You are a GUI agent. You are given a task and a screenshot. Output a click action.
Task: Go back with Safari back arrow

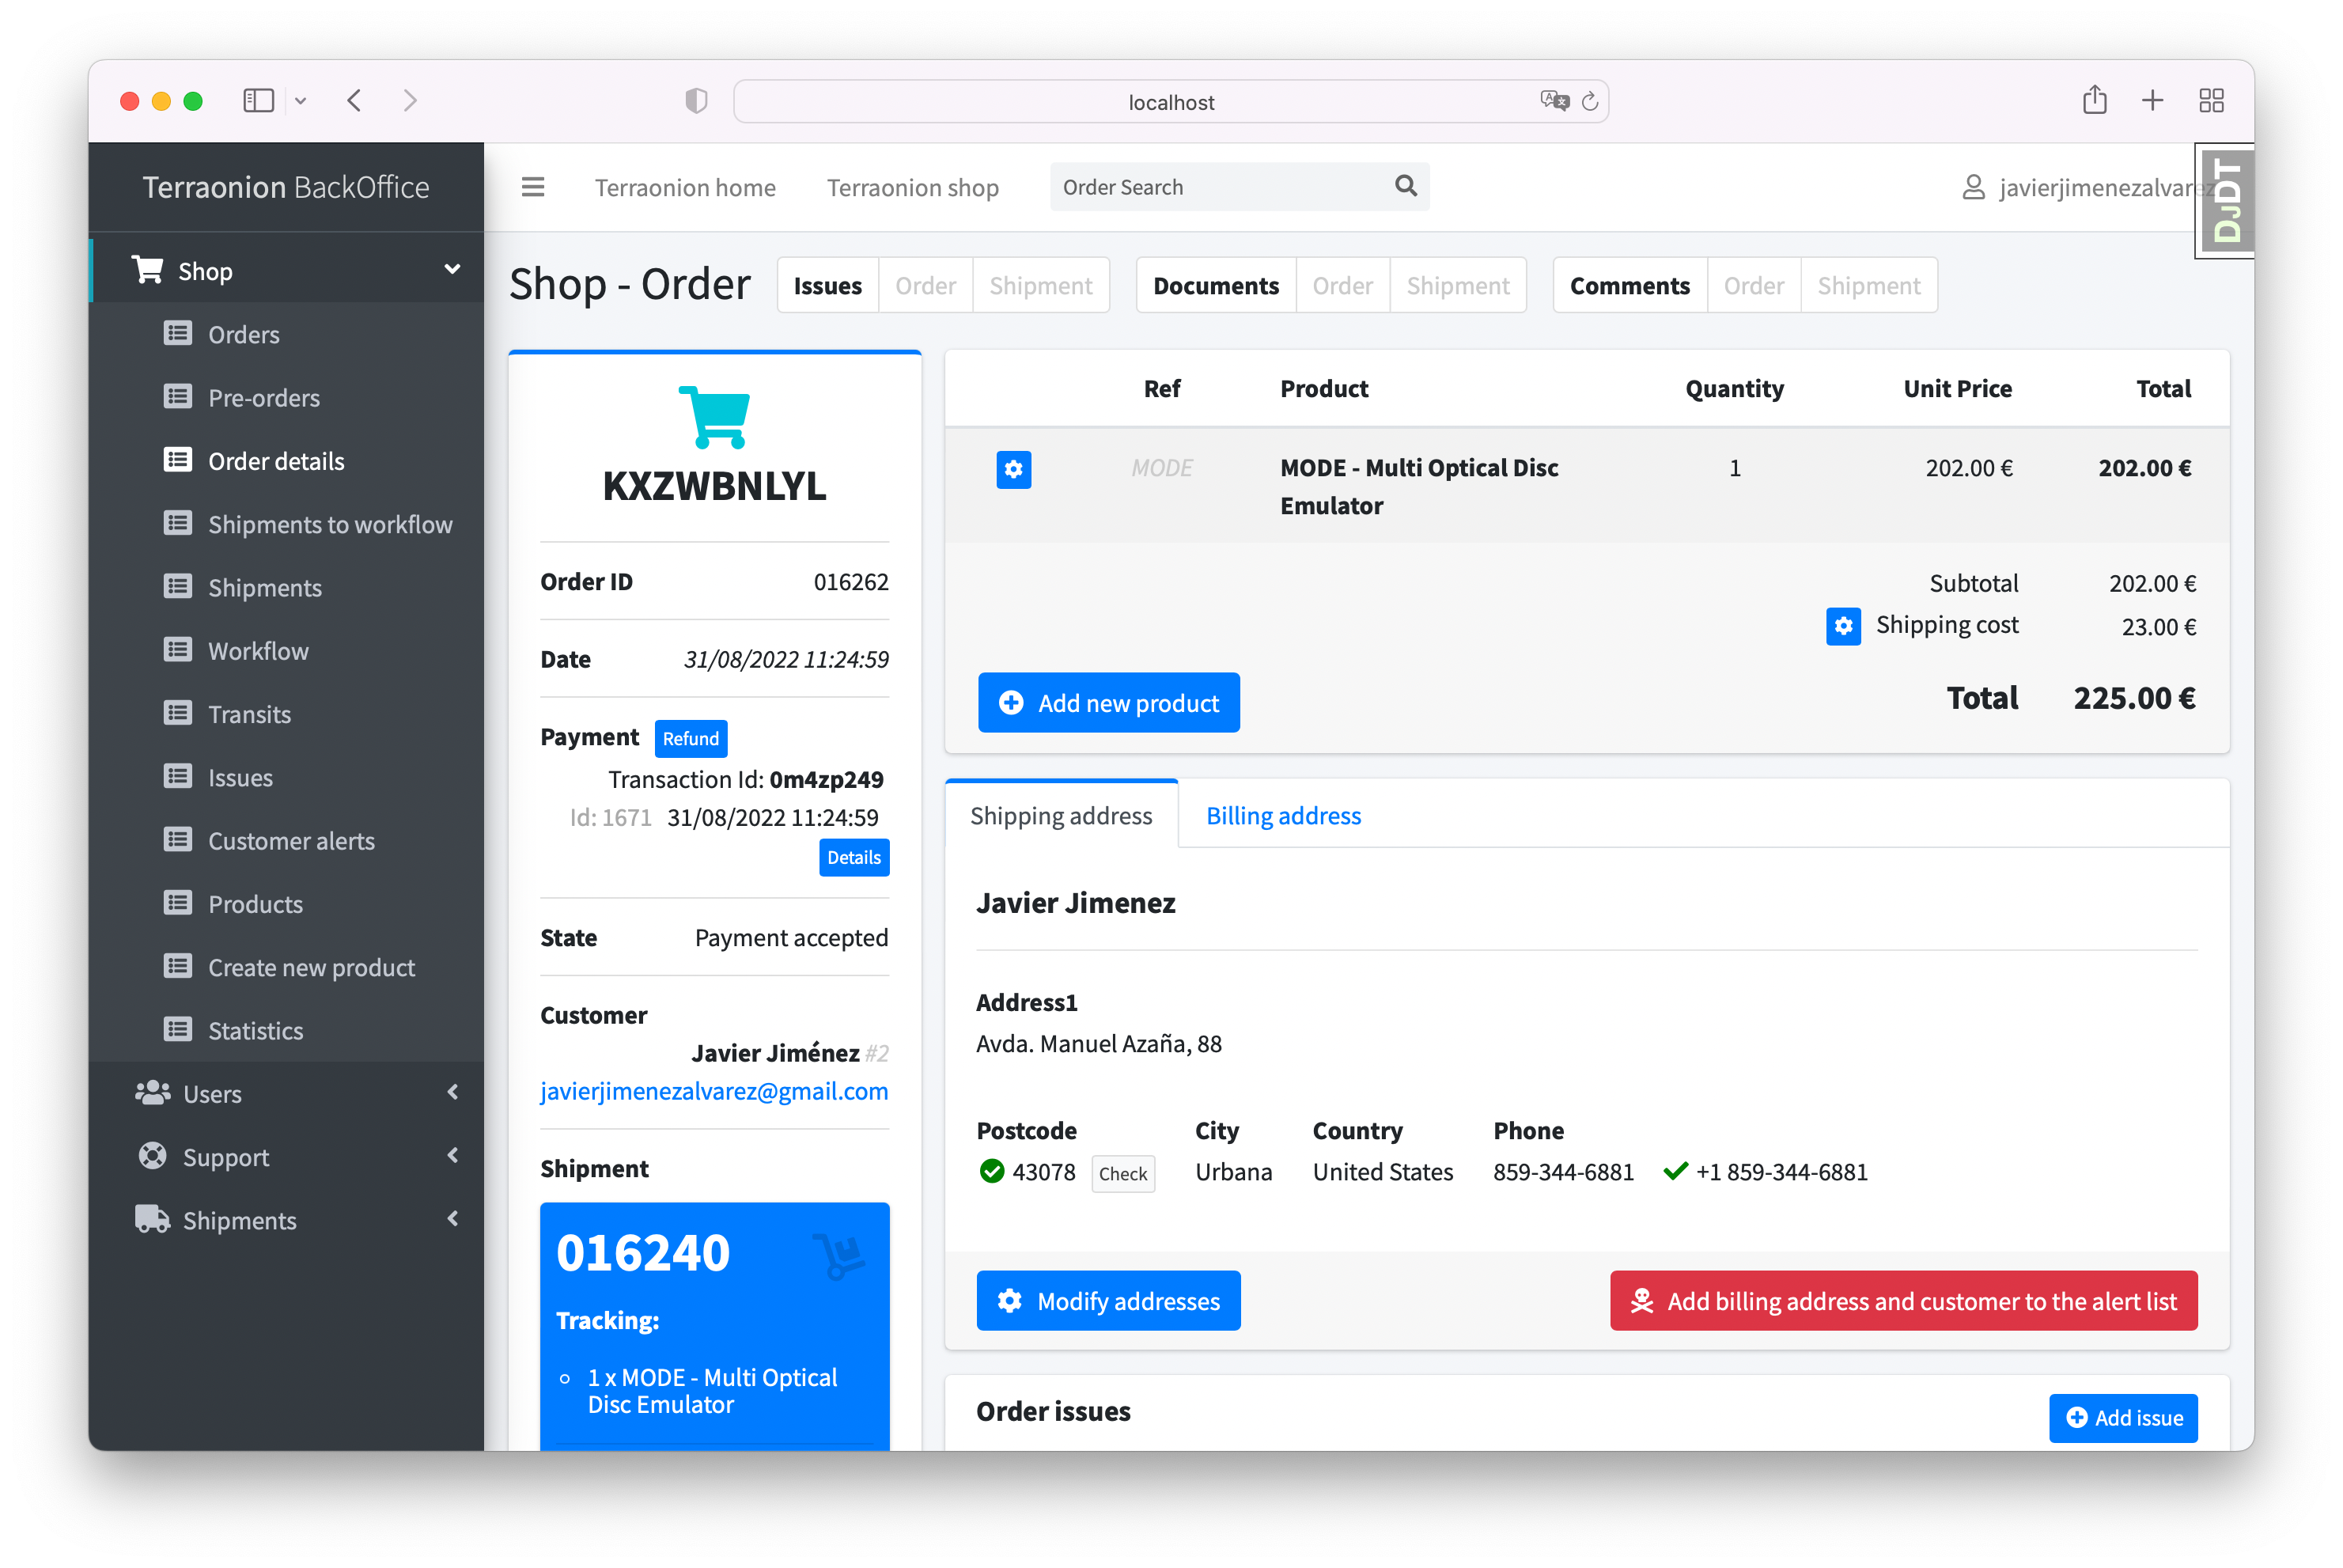tap(355, 101)
